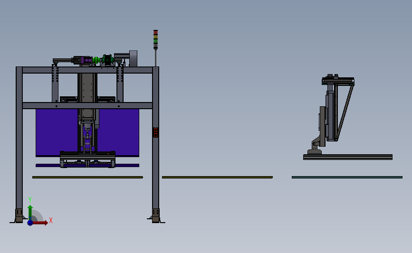Select the left olive floor plate
412x253 pixels.
[x=87, y=177]
